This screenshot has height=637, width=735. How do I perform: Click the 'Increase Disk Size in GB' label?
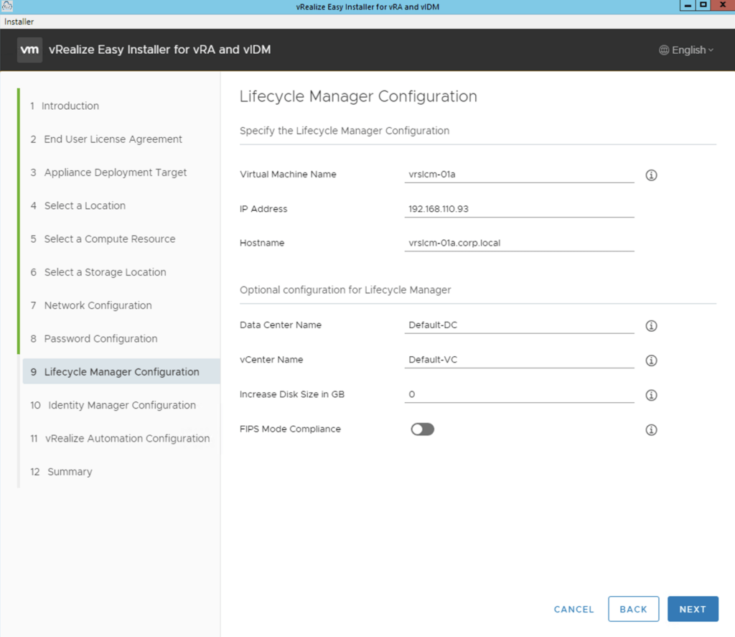coord(292,394)
